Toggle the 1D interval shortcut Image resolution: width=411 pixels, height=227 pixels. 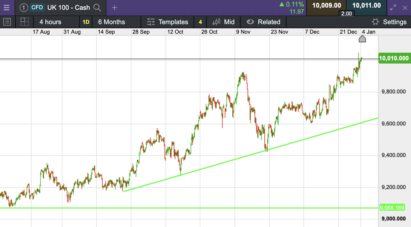[86, 22]
